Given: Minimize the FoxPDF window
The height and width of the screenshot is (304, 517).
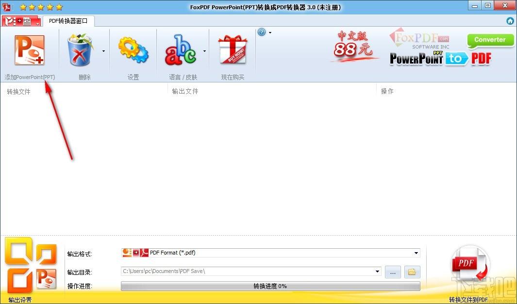Looking at the screenshot, I should tap(475, 5).
